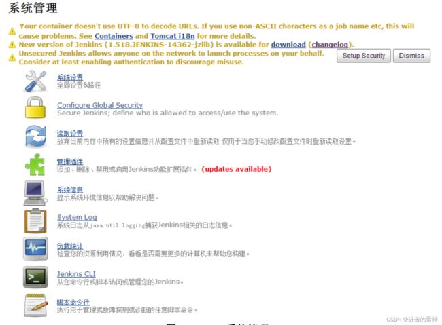
Task: Click the heartbeat monitor load statistics icon
Action: point(35,248)
